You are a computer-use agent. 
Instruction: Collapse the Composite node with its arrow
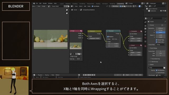(130, 31)
